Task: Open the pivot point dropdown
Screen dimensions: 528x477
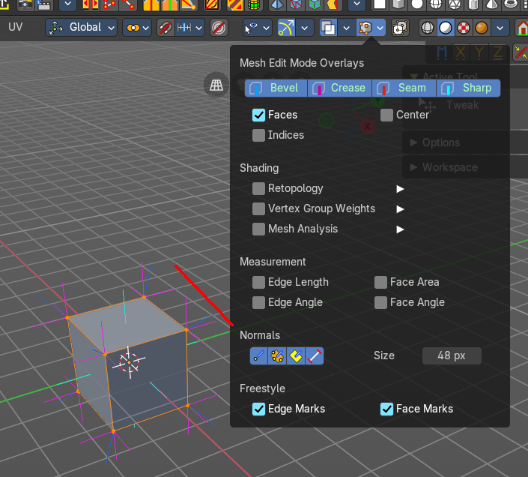Action: click(137, 28)
